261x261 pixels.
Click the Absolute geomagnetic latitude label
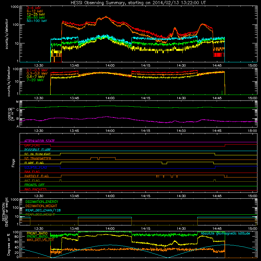coord(225,233)
